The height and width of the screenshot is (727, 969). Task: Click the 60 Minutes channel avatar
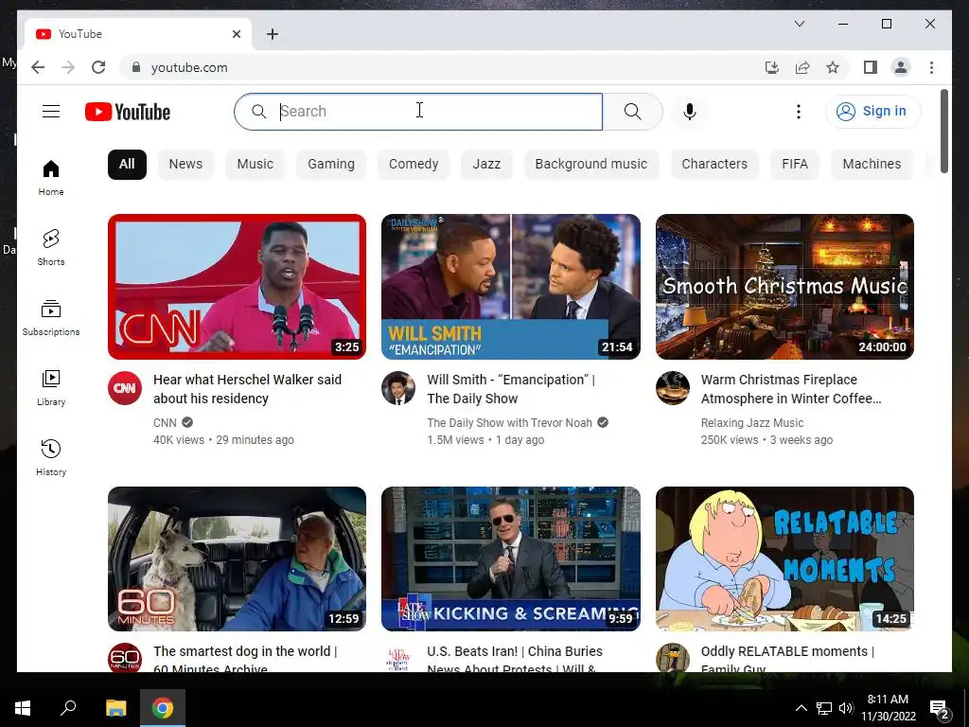[x=125, y=658]
